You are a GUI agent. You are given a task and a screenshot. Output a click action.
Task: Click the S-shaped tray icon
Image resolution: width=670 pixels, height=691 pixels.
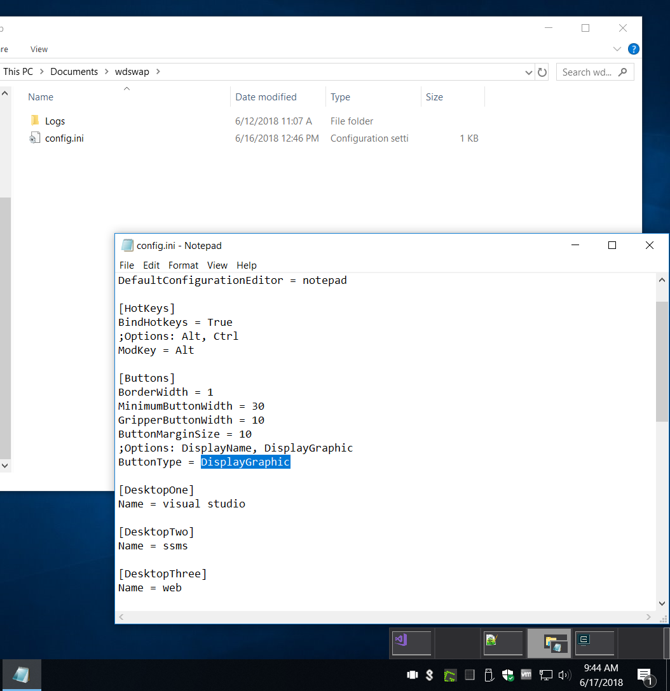pyautogui.click(x=429, y=674)
